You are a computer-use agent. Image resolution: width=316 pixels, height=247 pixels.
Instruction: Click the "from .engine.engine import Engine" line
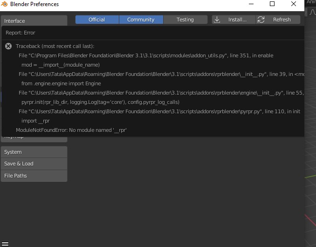click(x=61, y=83)
